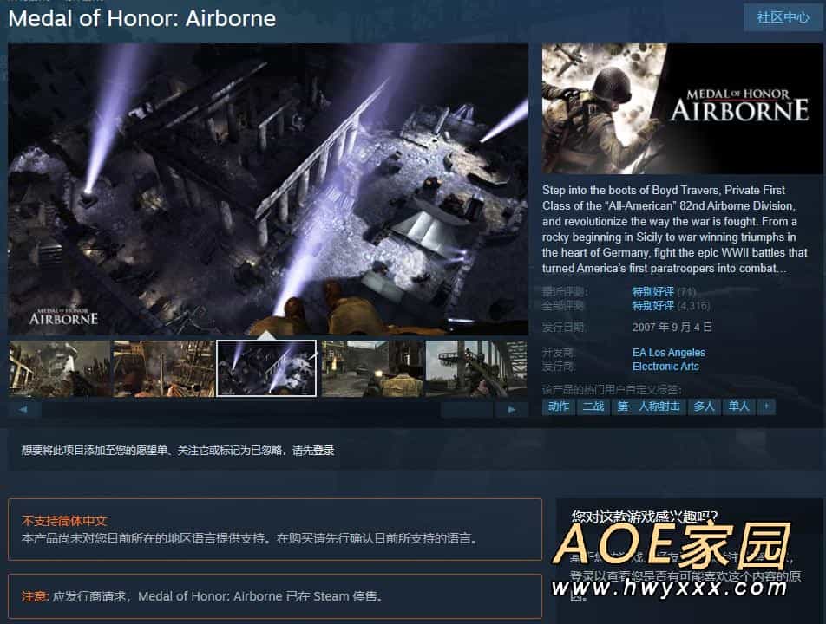Select highlighted searchlight screenshot thumbnail
The image size is (826, 624).
coord(266,368)
